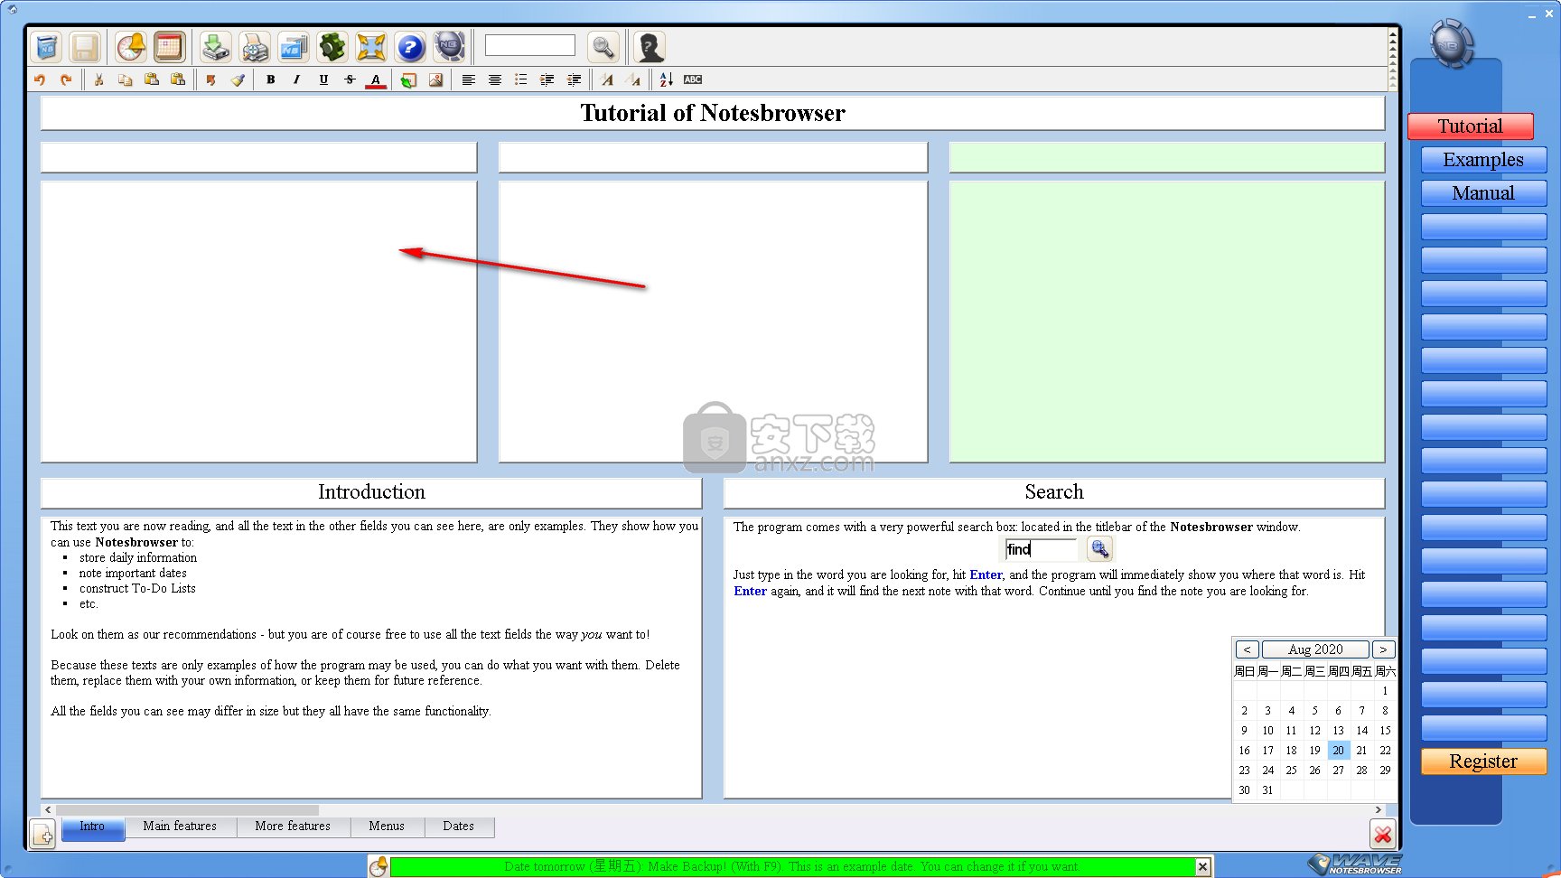1561x878 pixels.
Task: Go to next month in calendar
Action: tap(1383, 649)
